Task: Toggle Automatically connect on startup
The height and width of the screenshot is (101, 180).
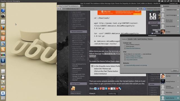Action: (x=125, y=65)
